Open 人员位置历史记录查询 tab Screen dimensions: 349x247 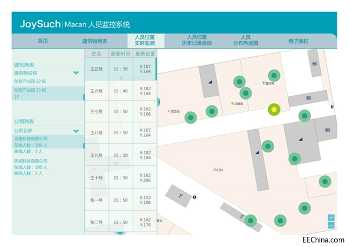point(197,40)
